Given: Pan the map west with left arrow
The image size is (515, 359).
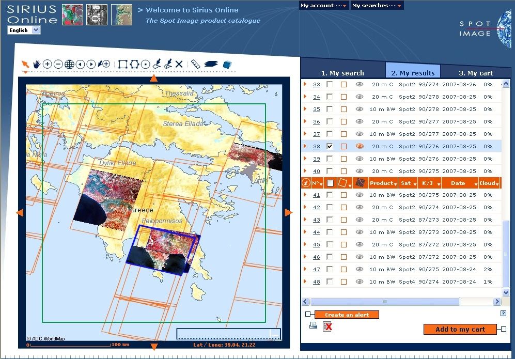Looking at the screenshot, I should pyautogui.click(x=20, y=212).
